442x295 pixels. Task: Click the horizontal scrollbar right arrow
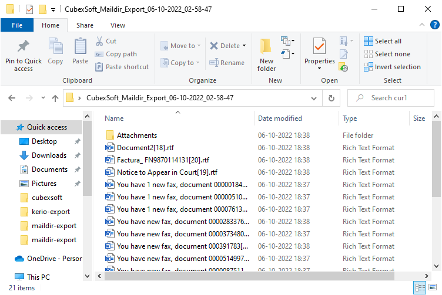pyautogui.click(x=427, y=276)
